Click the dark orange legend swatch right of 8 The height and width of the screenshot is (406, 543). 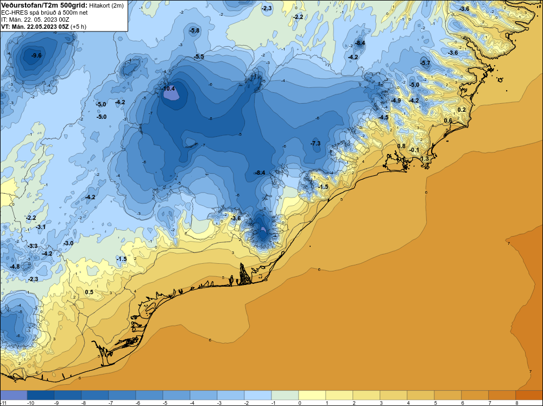click(x=529, y=395)
